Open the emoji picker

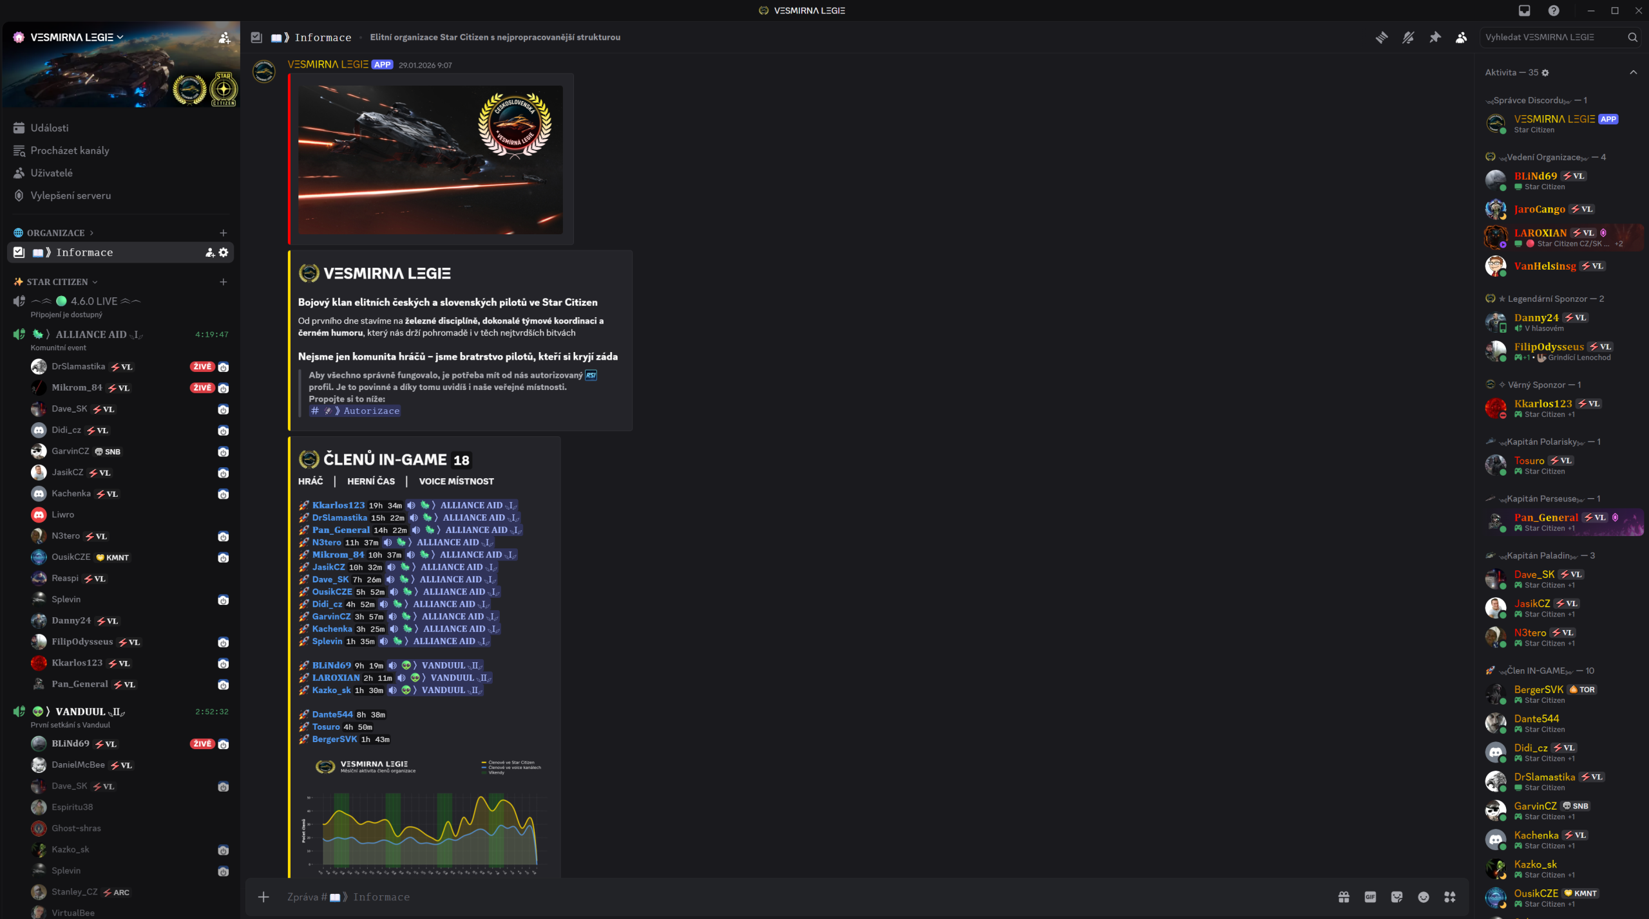1424,896
